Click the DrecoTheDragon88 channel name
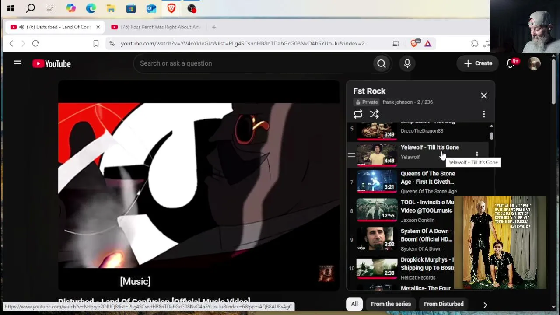The image size is (560, 315). click(422, 130)
